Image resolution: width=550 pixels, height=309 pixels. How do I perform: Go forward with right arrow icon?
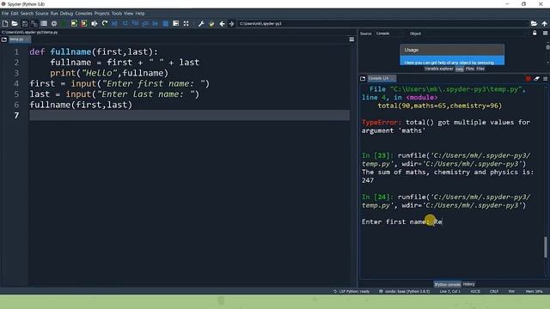click(231, 23)
